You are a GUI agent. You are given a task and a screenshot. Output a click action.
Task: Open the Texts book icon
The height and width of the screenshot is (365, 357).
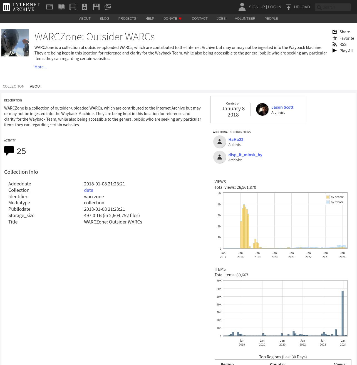coord(61,7)
